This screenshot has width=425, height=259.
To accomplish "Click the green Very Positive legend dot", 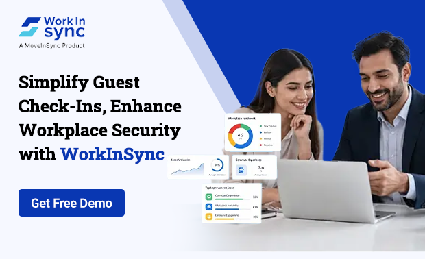I will pyautogui.click(x=260, y=126).
